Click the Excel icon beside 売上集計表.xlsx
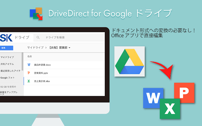The width and height of the screenshot is (202, 126). click(x=29, y=81)
